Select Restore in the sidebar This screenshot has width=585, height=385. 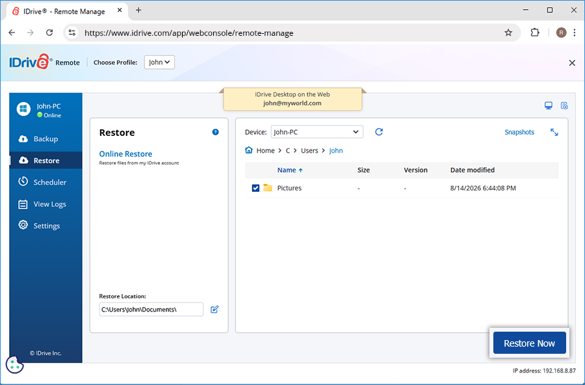point(45,161)
